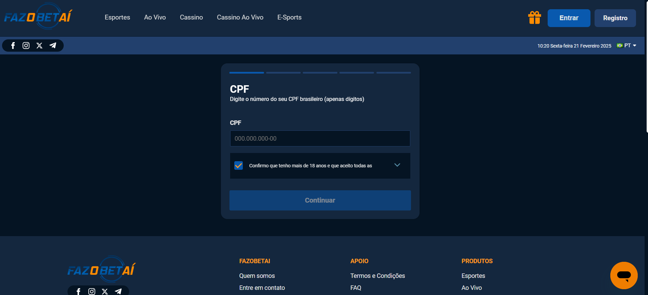Expand the terms acceptance text chevron
The height and width of the screenshot is (295, 648).
click(397, 165)
